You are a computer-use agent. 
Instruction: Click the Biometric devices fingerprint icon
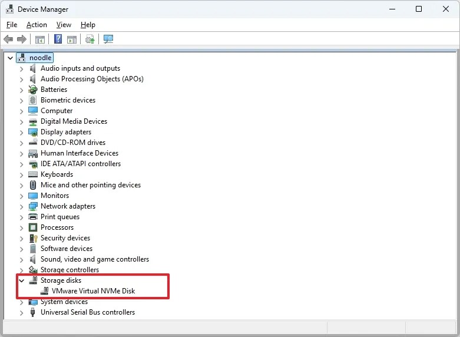point(33,100)
